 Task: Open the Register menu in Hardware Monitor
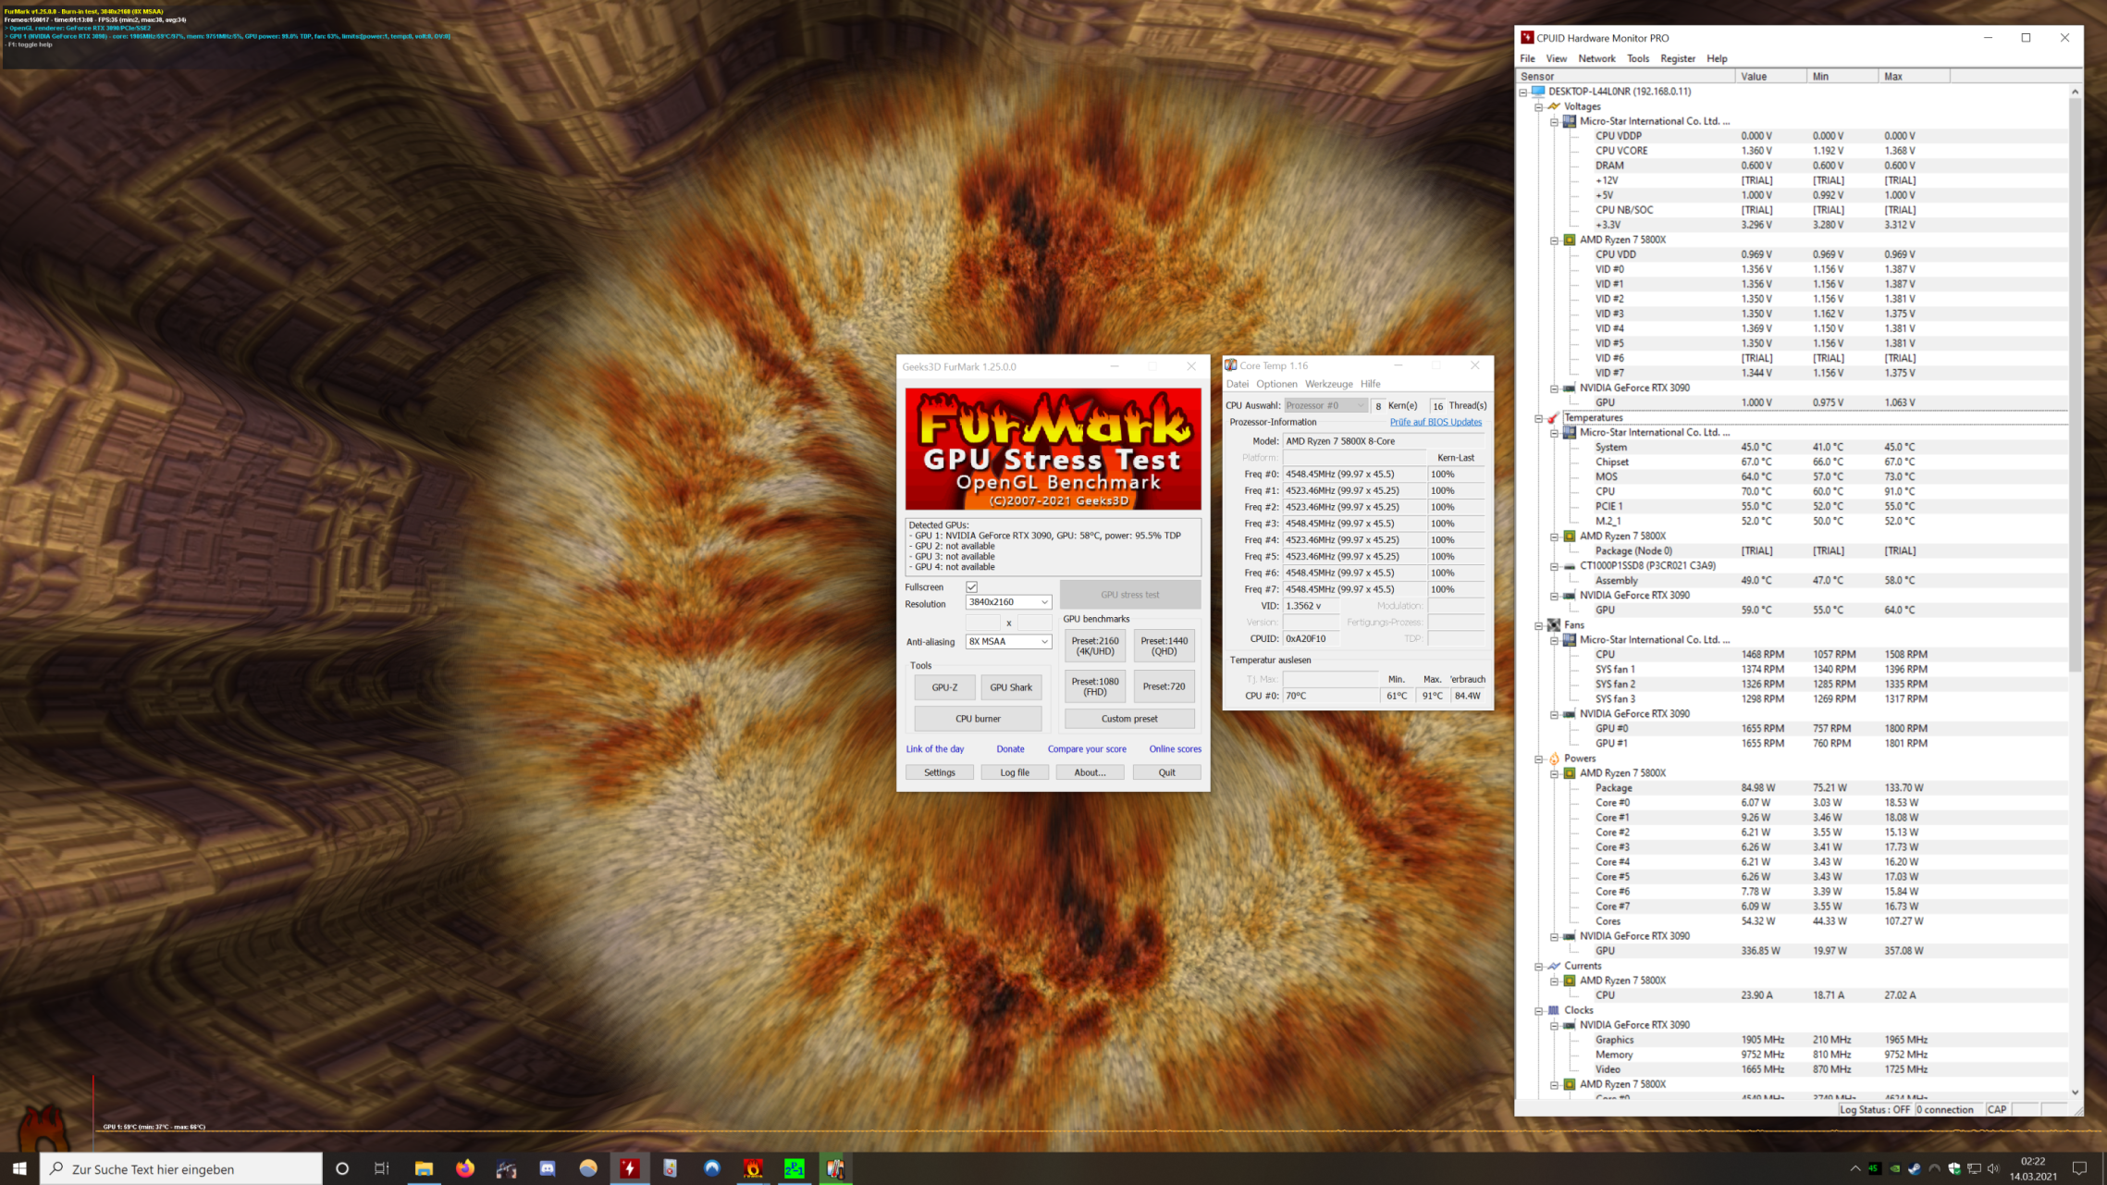(x=1678, y=58)
